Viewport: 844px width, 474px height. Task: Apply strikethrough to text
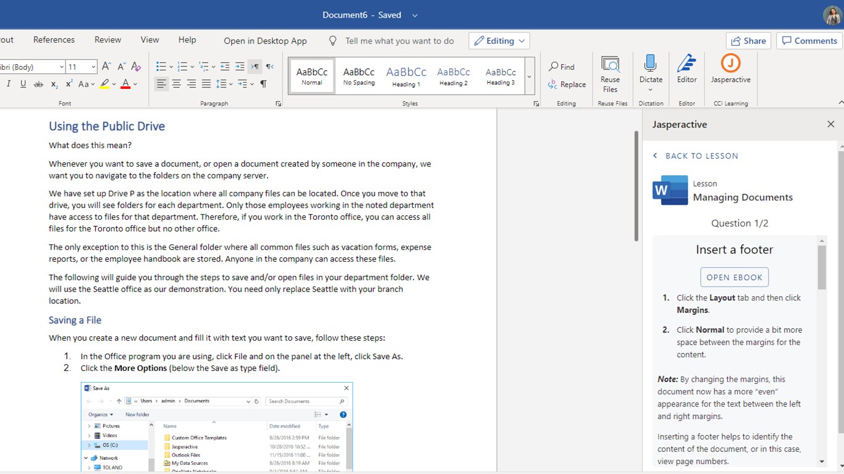coord(38,84)
